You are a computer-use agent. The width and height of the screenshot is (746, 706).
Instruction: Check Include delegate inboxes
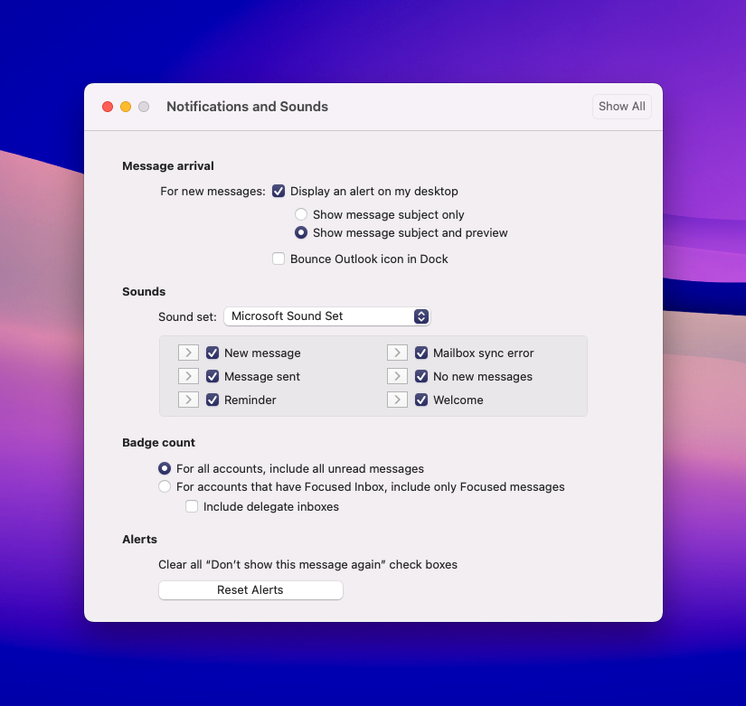[x=192, y=506]
